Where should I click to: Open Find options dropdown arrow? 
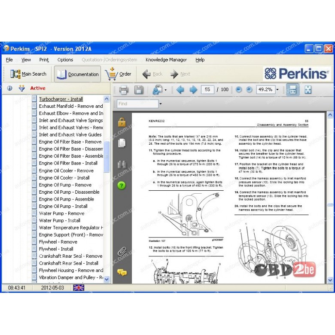(x=161, y=104)
